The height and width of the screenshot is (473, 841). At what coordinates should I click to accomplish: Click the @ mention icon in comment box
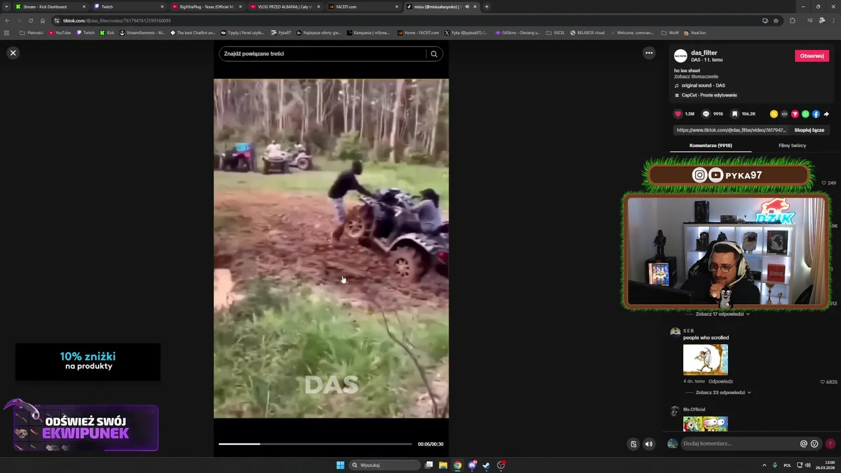point(804,443)
